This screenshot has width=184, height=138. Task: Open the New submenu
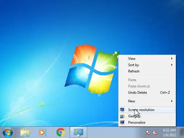[x=147, y=101]
